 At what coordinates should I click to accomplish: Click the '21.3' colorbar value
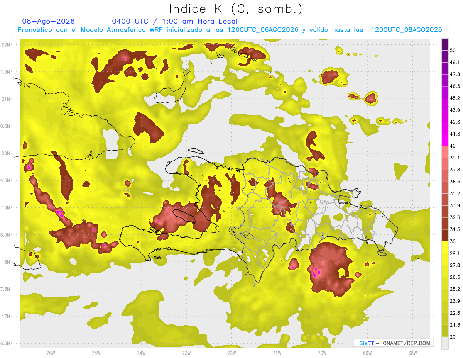coord(455,325)
